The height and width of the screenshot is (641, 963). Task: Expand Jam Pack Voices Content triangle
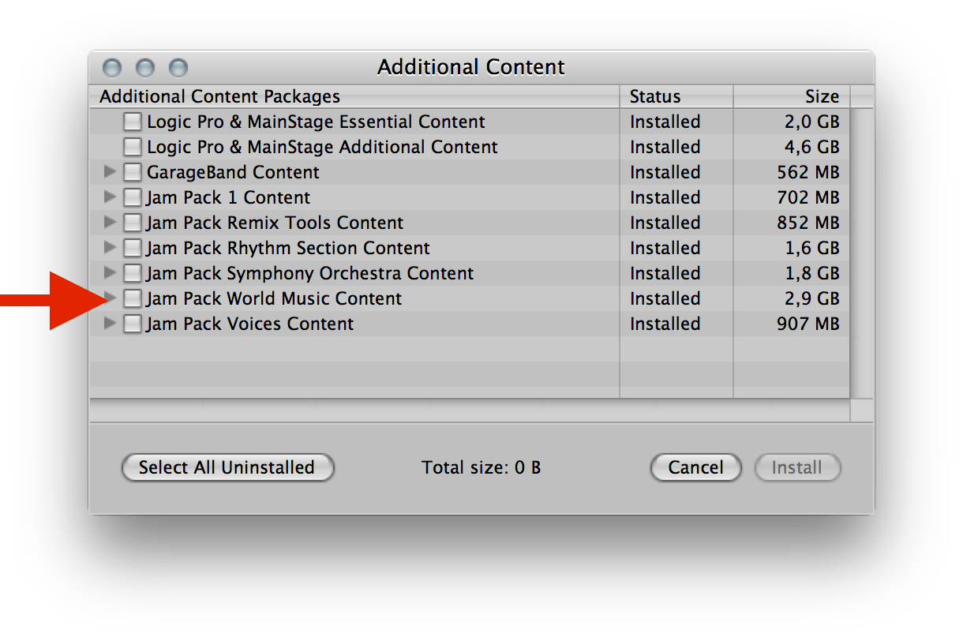(110, 324)
